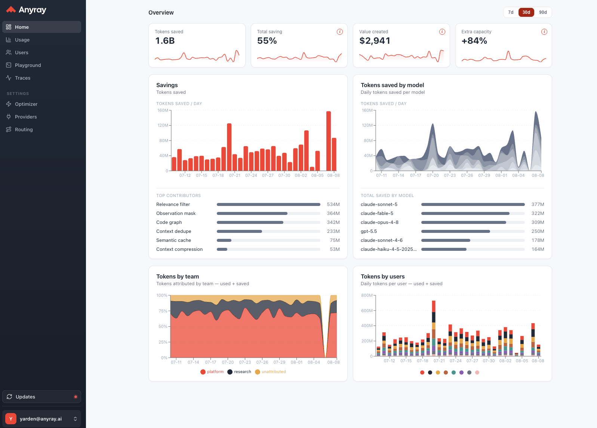Screen dimensions: 597x428
Task: Click the Updates refresh icon
Action: tap(9, 397)
